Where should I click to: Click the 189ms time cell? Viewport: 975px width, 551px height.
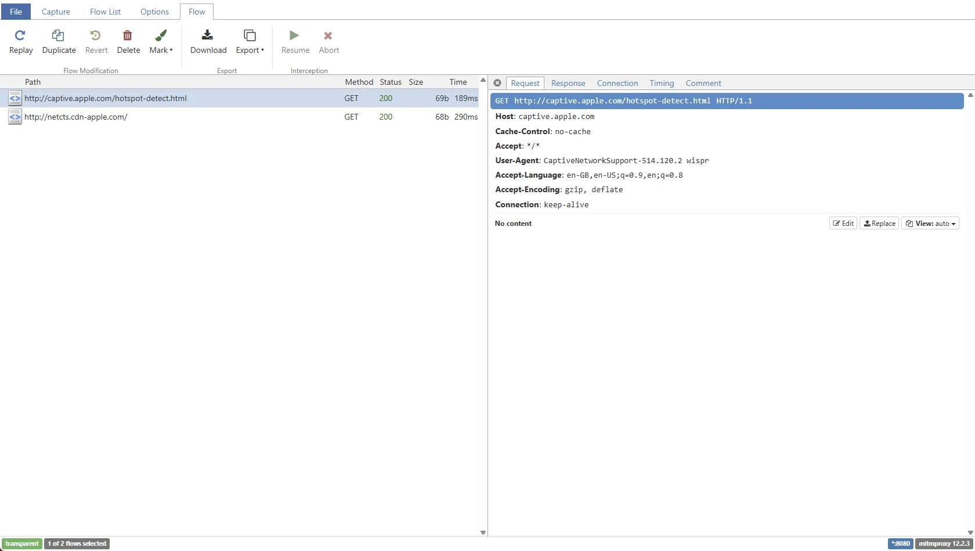(x=466, y=98)
